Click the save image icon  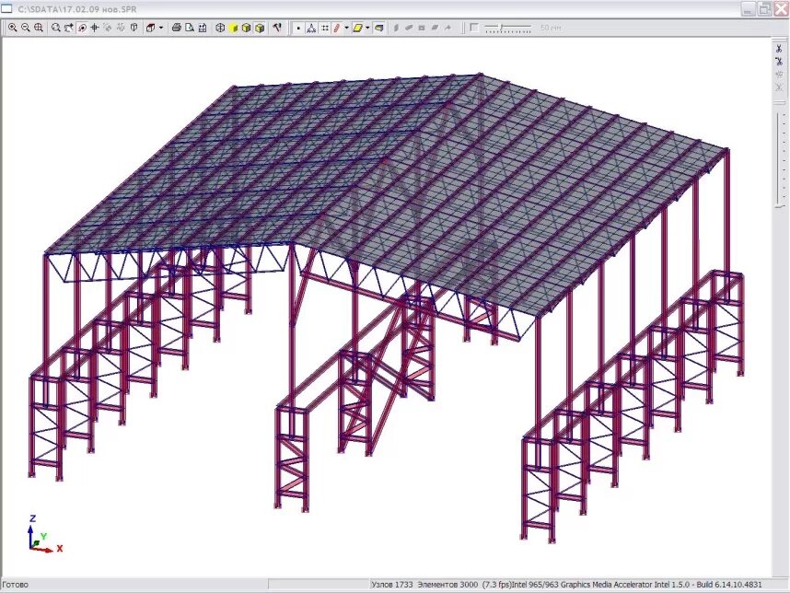(203, 28)
